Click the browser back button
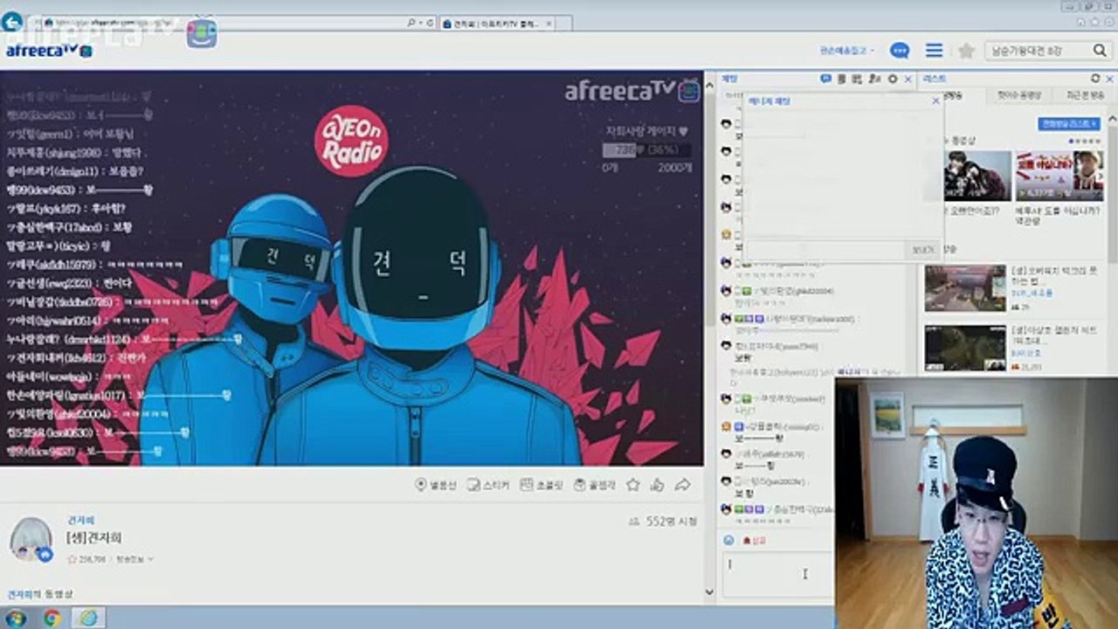Image resolution: width=1118 pixels, height=629 pixels. (x=11, y=21)
